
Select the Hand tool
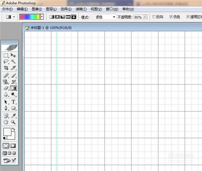point(6,122)
